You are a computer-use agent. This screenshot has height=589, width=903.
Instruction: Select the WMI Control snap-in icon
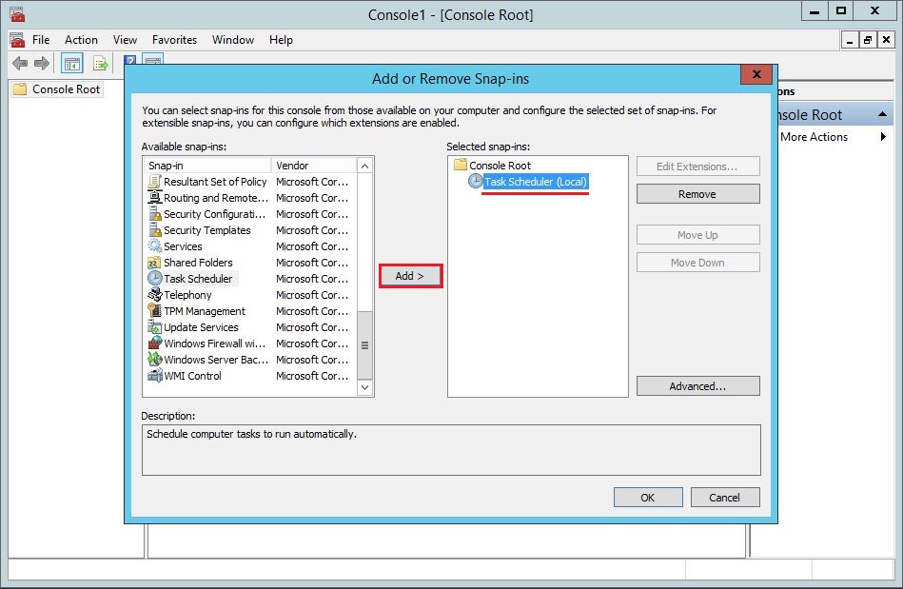(154, 376)
